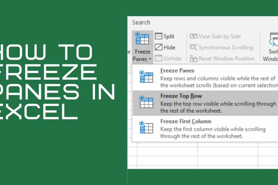Click the Reset Window Position icon

tap(194, 58)
